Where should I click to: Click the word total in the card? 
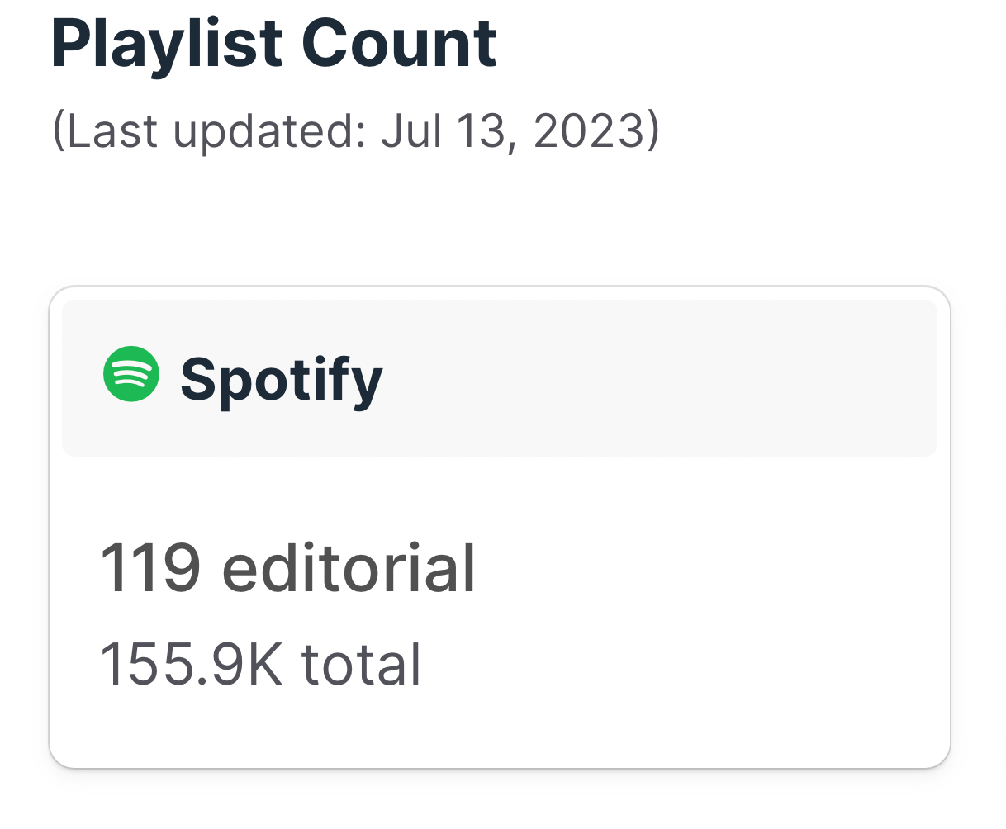(362, 665)
